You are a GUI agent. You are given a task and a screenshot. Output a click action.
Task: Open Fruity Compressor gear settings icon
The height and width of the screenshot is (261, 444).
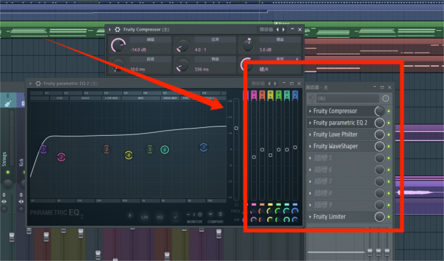[x=118, y=29]
